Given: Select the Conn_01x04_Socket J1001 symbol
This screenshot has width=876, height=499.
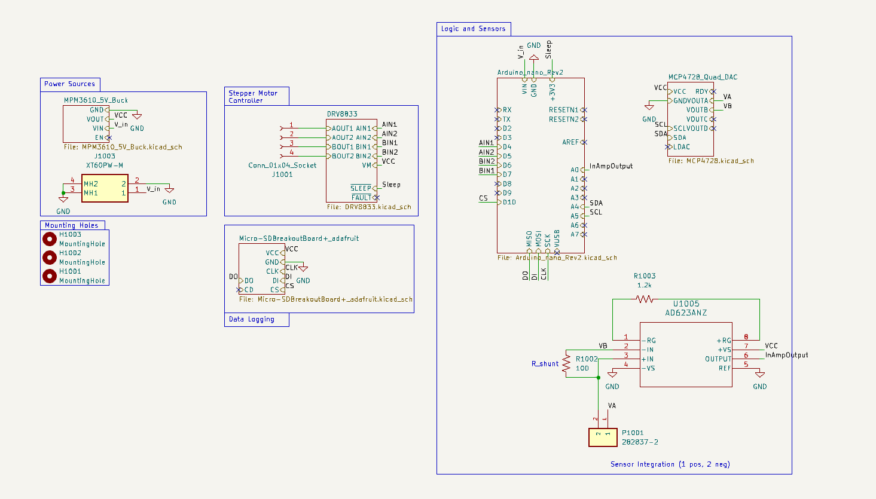Looking at the screenshot, I should 286,137.
